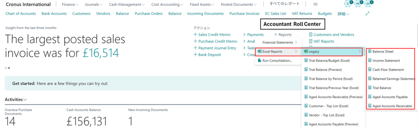
Task: Click the Income Statement report icon
Action: [x=370, y=61]
